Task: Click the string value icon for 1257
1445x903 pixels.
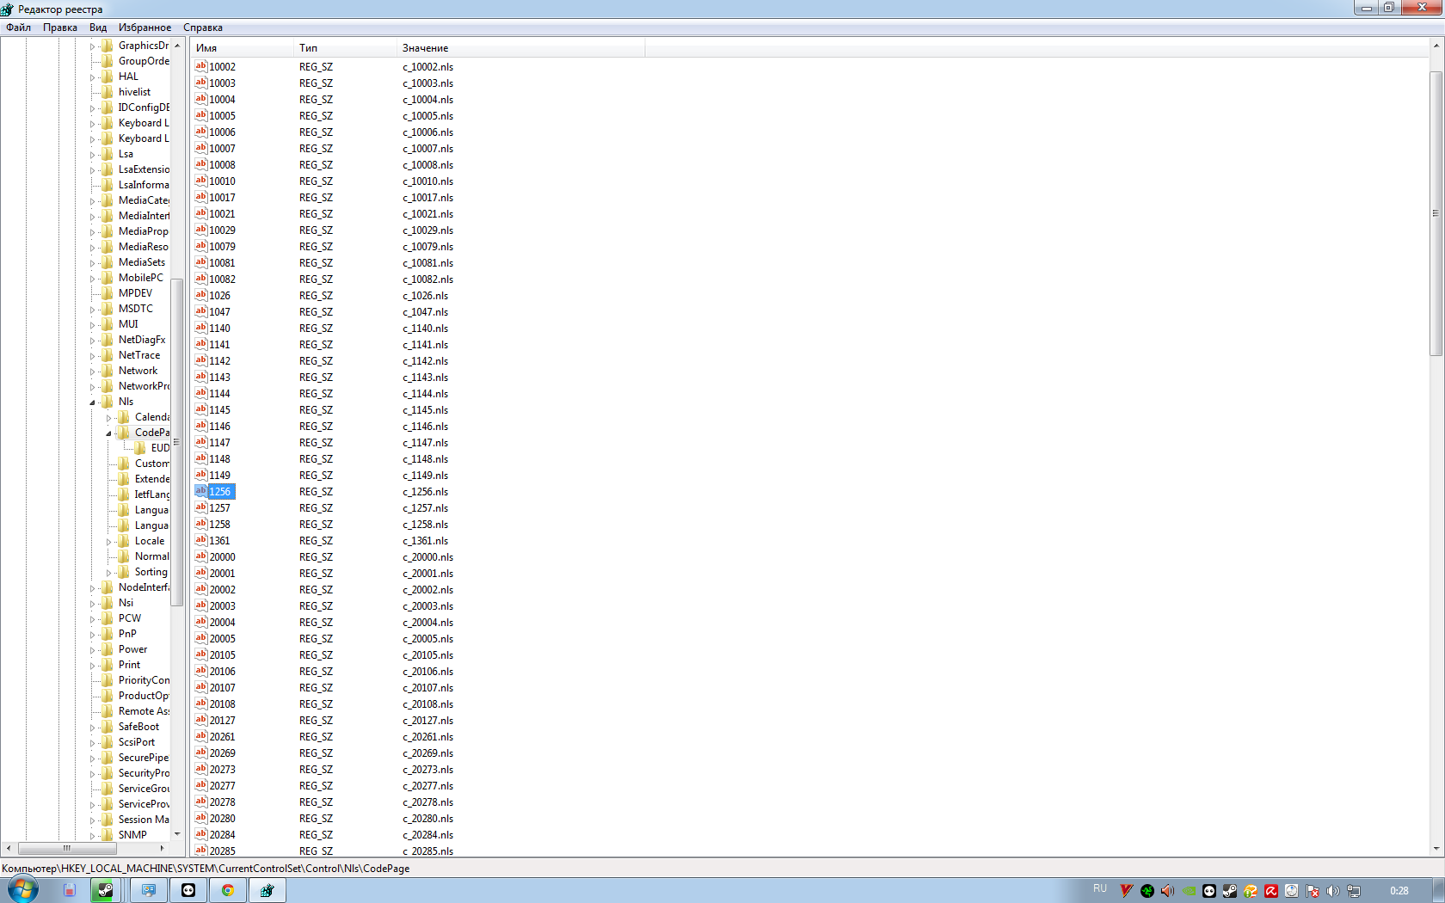Action: (x=200, y=507)
